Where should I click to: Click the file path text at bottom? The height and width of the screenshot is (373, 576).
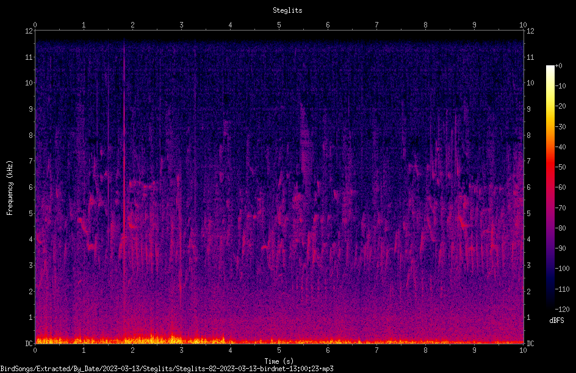167,369
